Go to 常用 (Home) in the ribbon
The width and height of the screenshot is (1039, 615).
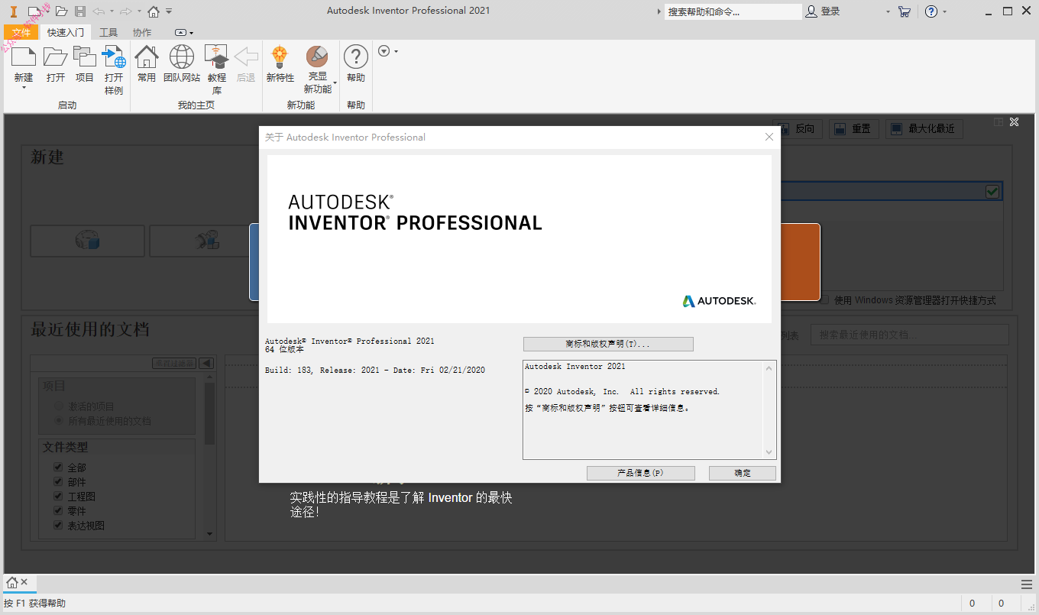[147, 57]
